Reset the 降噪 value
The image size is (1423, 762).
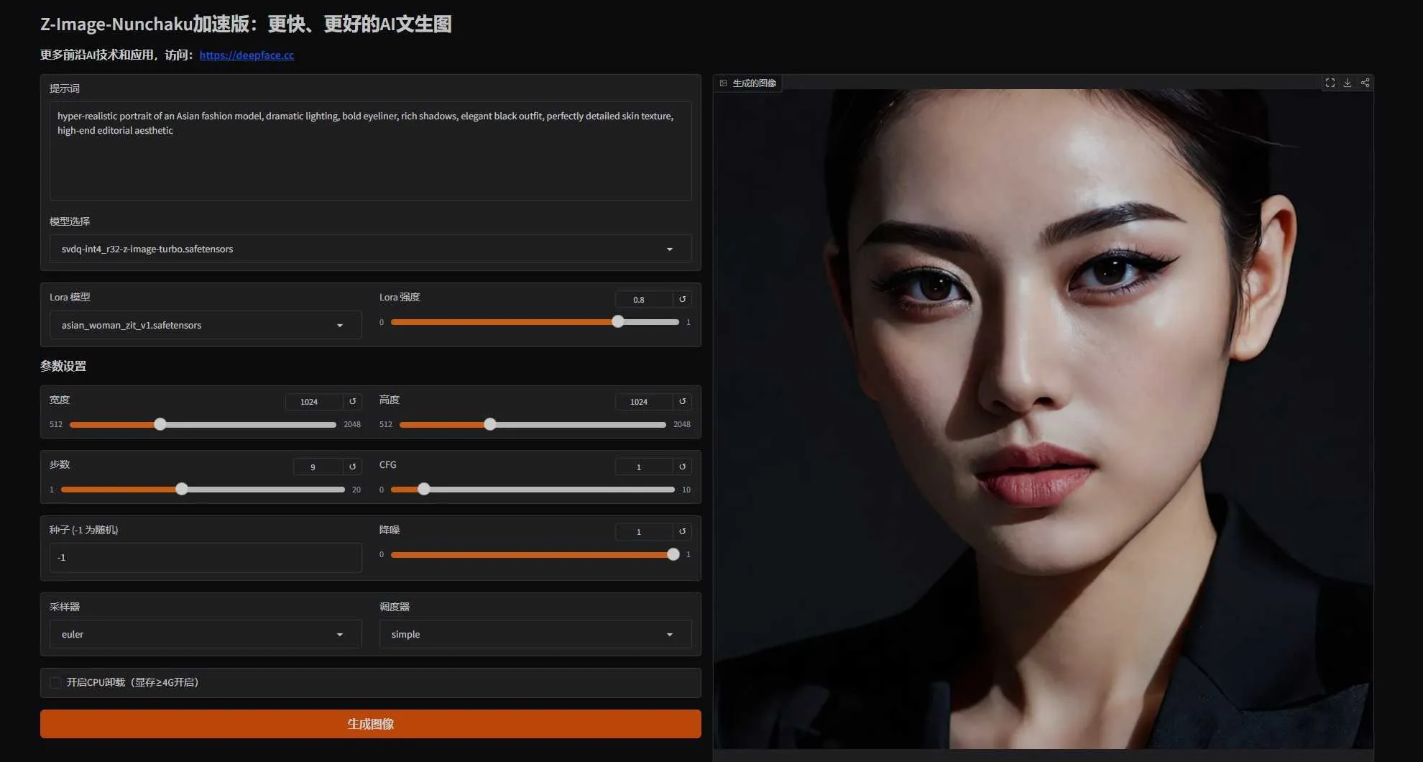[x=681, y=531]
